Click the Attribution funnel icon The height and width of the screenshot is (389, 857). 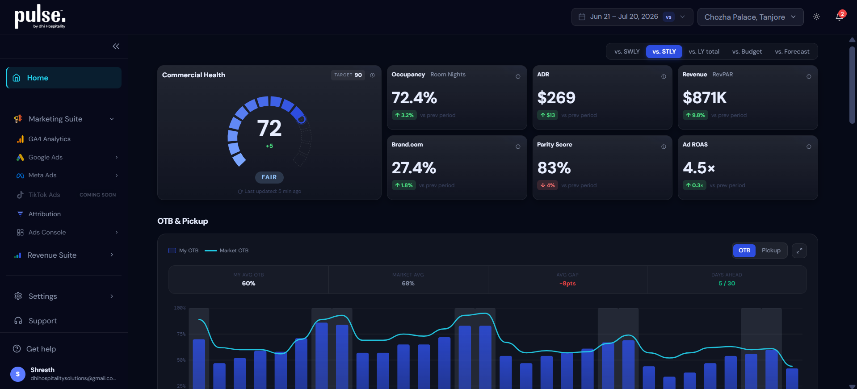tap(20, 214)
